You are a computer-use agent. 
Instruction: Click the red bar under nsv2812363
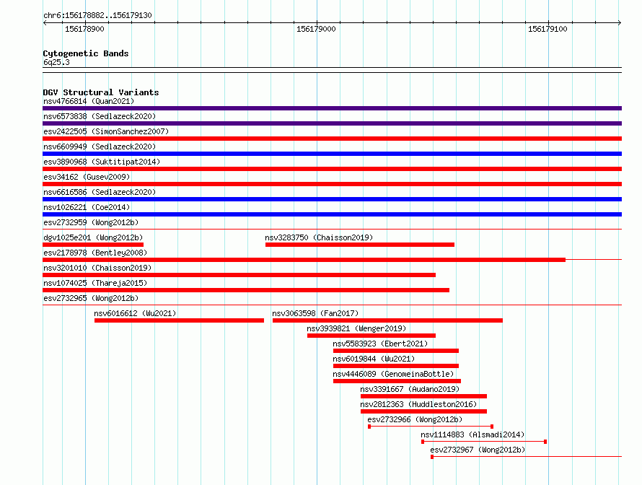pyautogui.click(x=423, y=411)
